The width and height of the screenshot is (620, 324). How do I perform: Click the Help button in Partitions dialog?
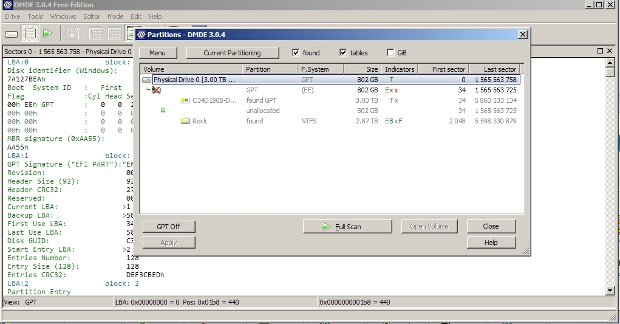(491, 243)
